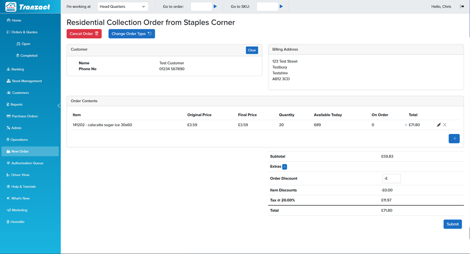This screenshot has height=254, width=470.
Task: Collapse the sidebar using the chevron
Action: (59, 105)
